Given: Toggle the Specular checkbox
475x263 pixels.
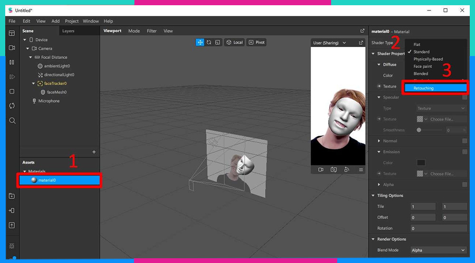Looking at the screenshot, I should (465, 97).
